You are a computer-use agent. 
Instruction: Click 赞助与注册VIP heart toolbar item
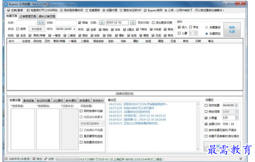point(130,10)
